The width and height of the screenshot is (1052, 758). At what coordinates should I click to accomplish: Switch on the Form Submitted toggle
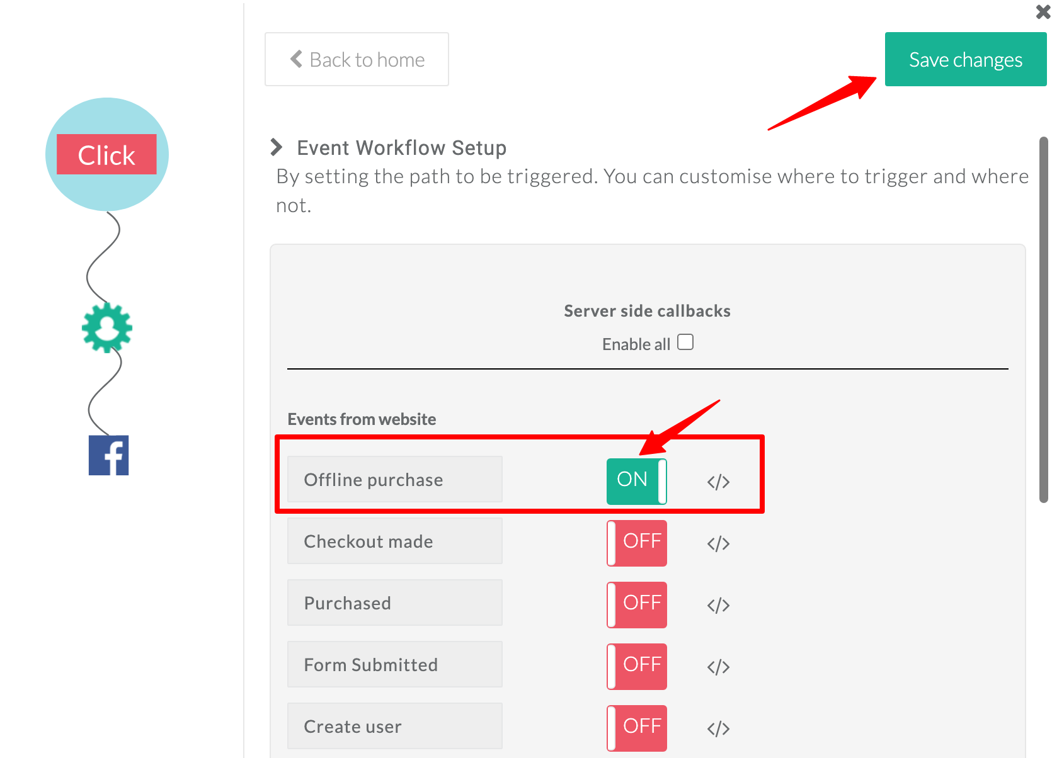pyautogui.click(x=636, y=666)
